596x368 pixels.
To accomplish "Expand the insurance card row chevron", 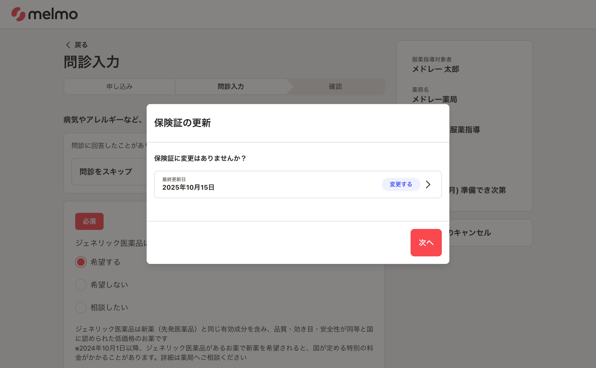I will (x=428, y=184).
